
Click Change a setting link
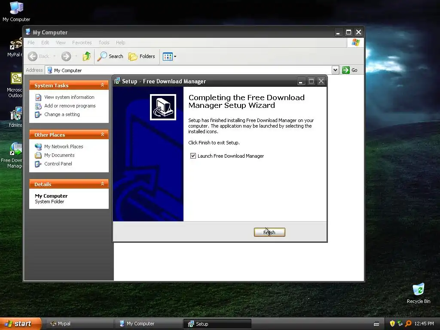(x=62, y=114)
